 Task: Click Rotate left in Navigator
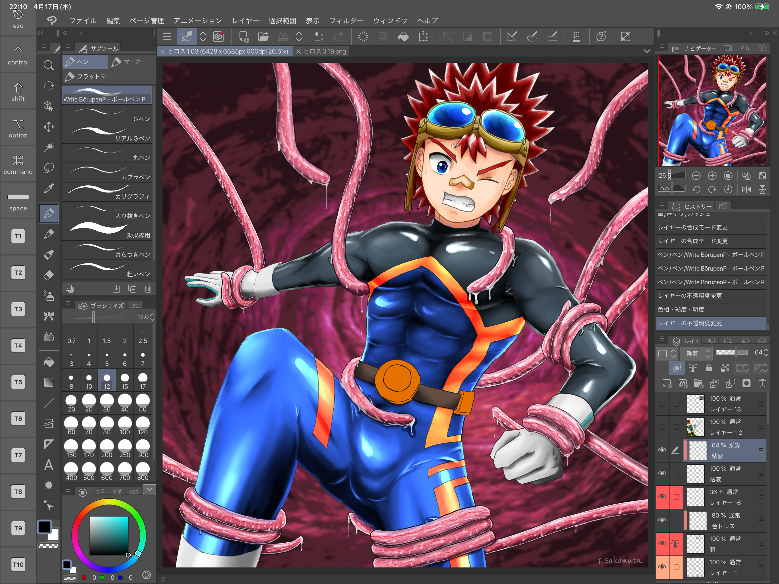[696, 190]
